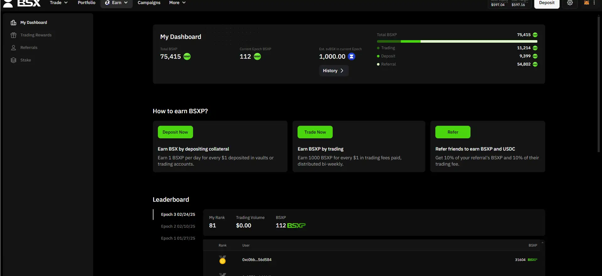602x276 pixels.
Task: Click the My Dashboard sidebar icon
Action: pyautogui.click(x=13, y=23)
